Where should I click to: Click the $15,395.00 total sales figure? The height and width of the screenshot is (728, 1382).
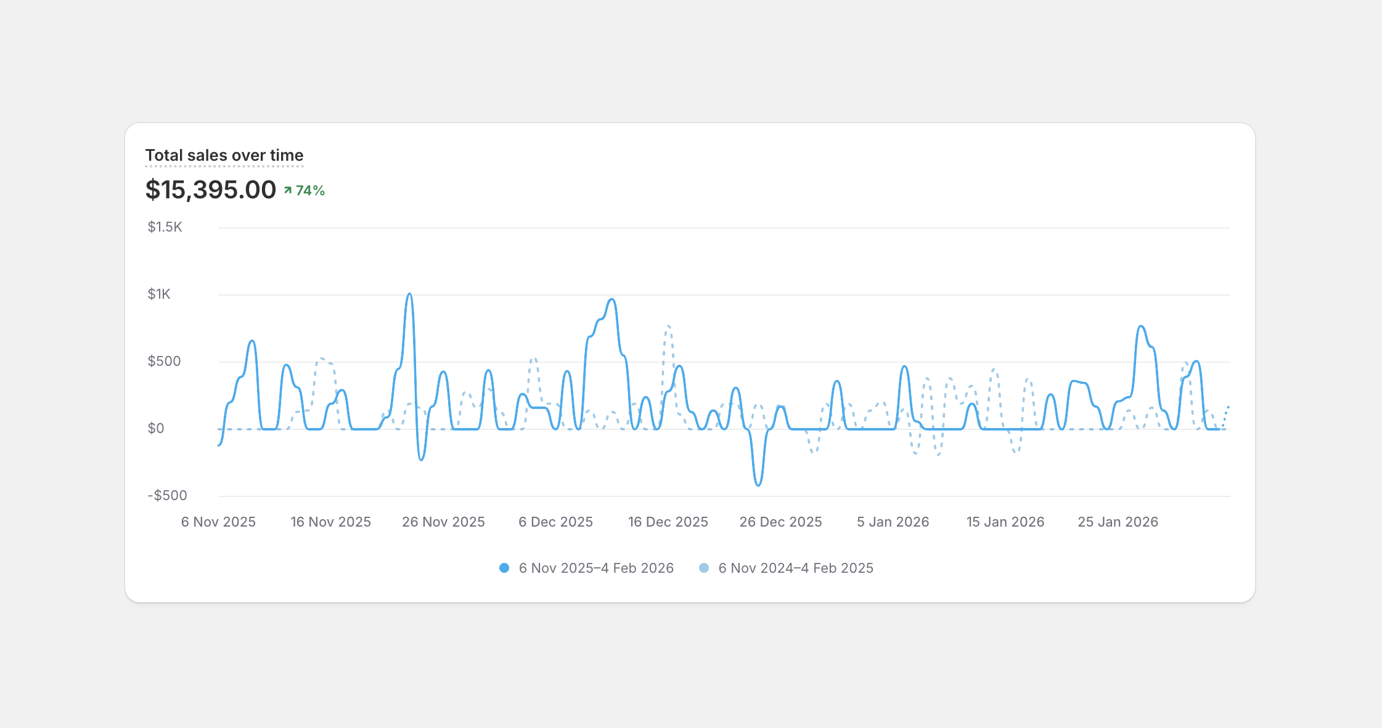[x=210, y=190]
